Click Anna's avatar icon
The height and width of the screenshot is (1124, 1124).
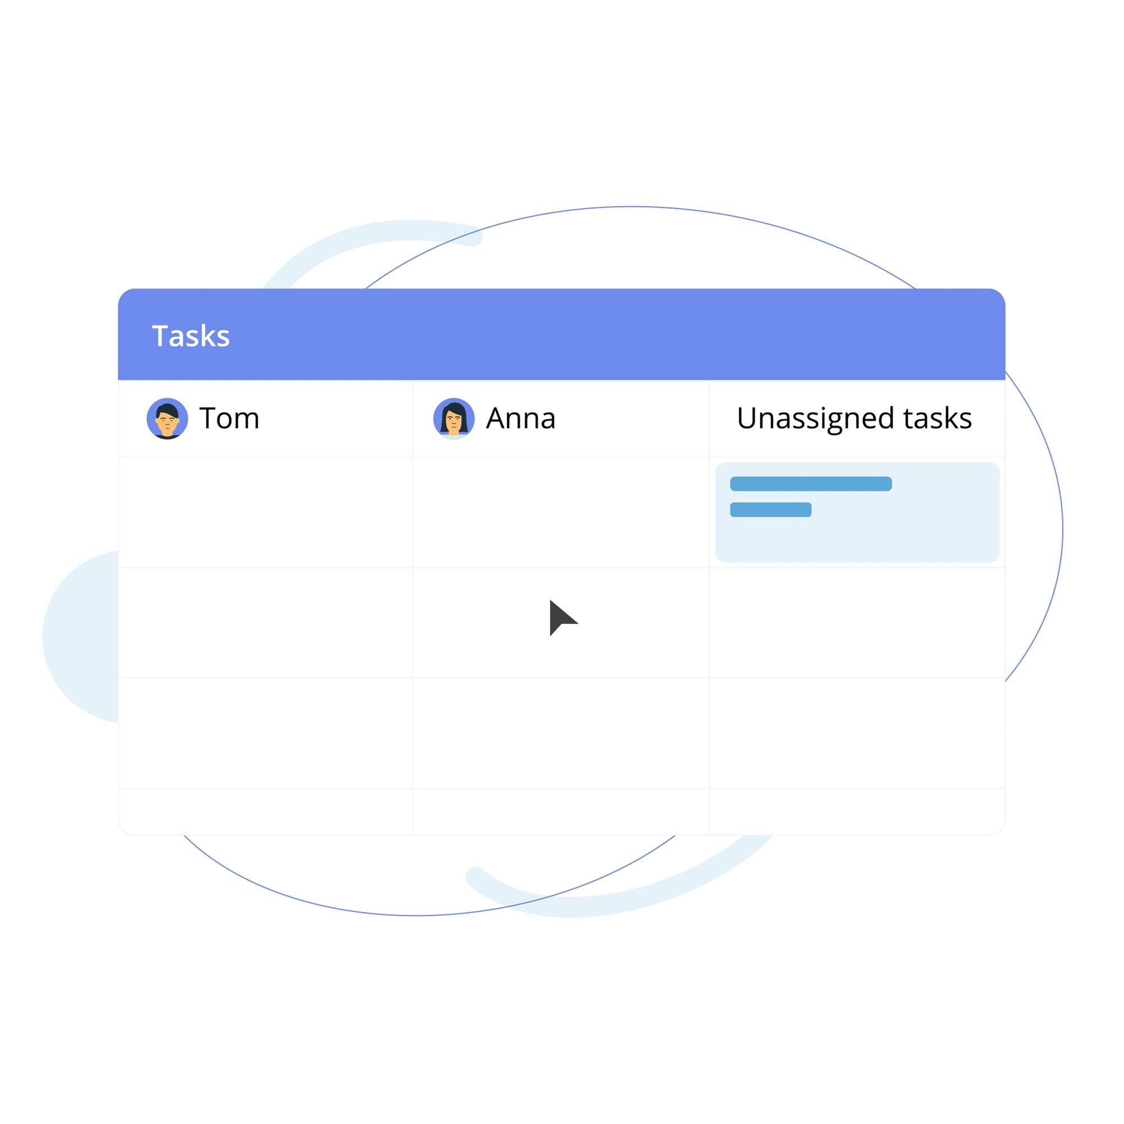454,418
